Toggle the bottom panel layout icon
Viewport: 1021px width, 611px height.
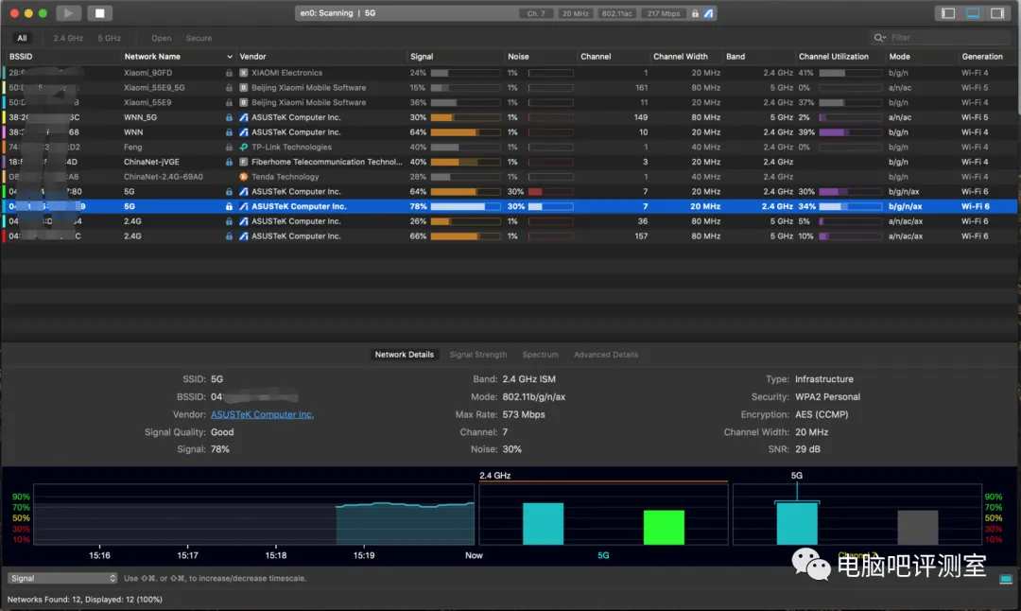click(x=973, y=13)
